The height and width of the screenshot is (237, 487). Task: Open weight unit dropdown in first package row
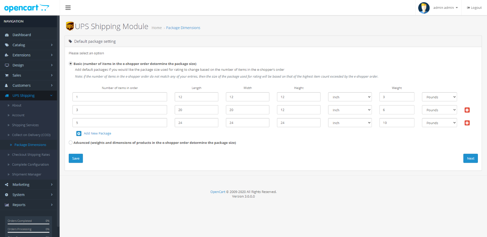[x=440, y=97]
